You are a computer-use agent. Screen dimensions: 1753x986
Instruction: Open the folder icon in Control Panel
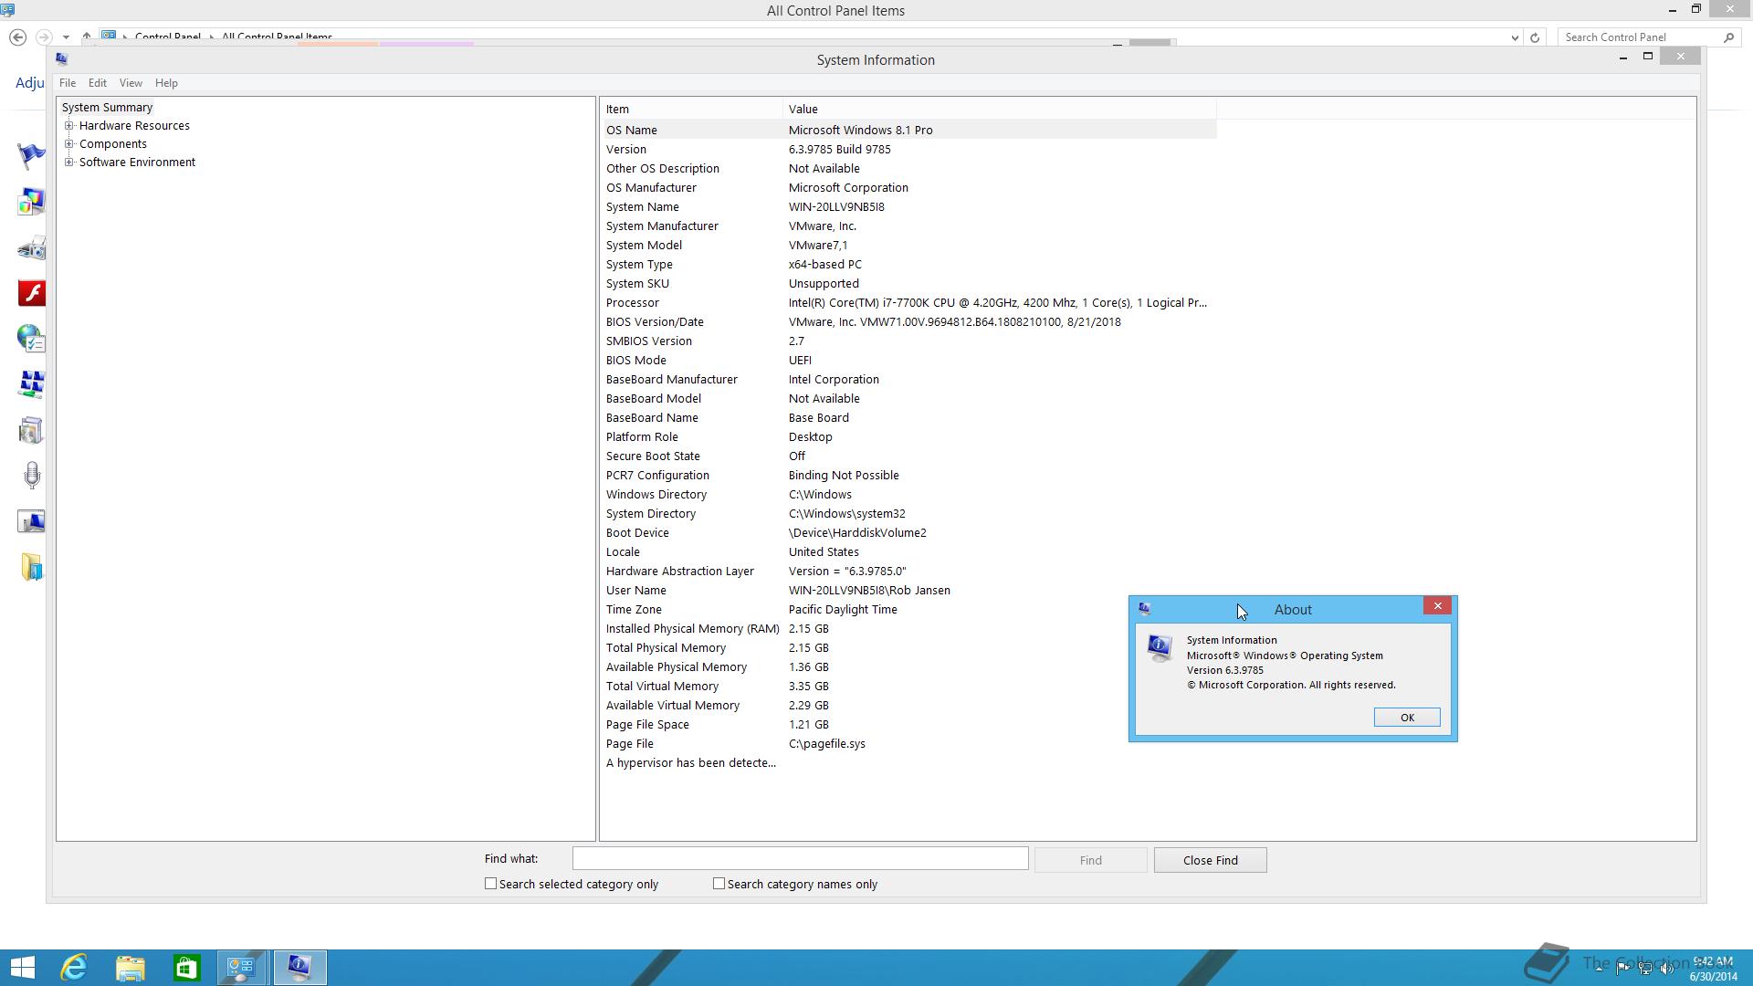[32, 567]
